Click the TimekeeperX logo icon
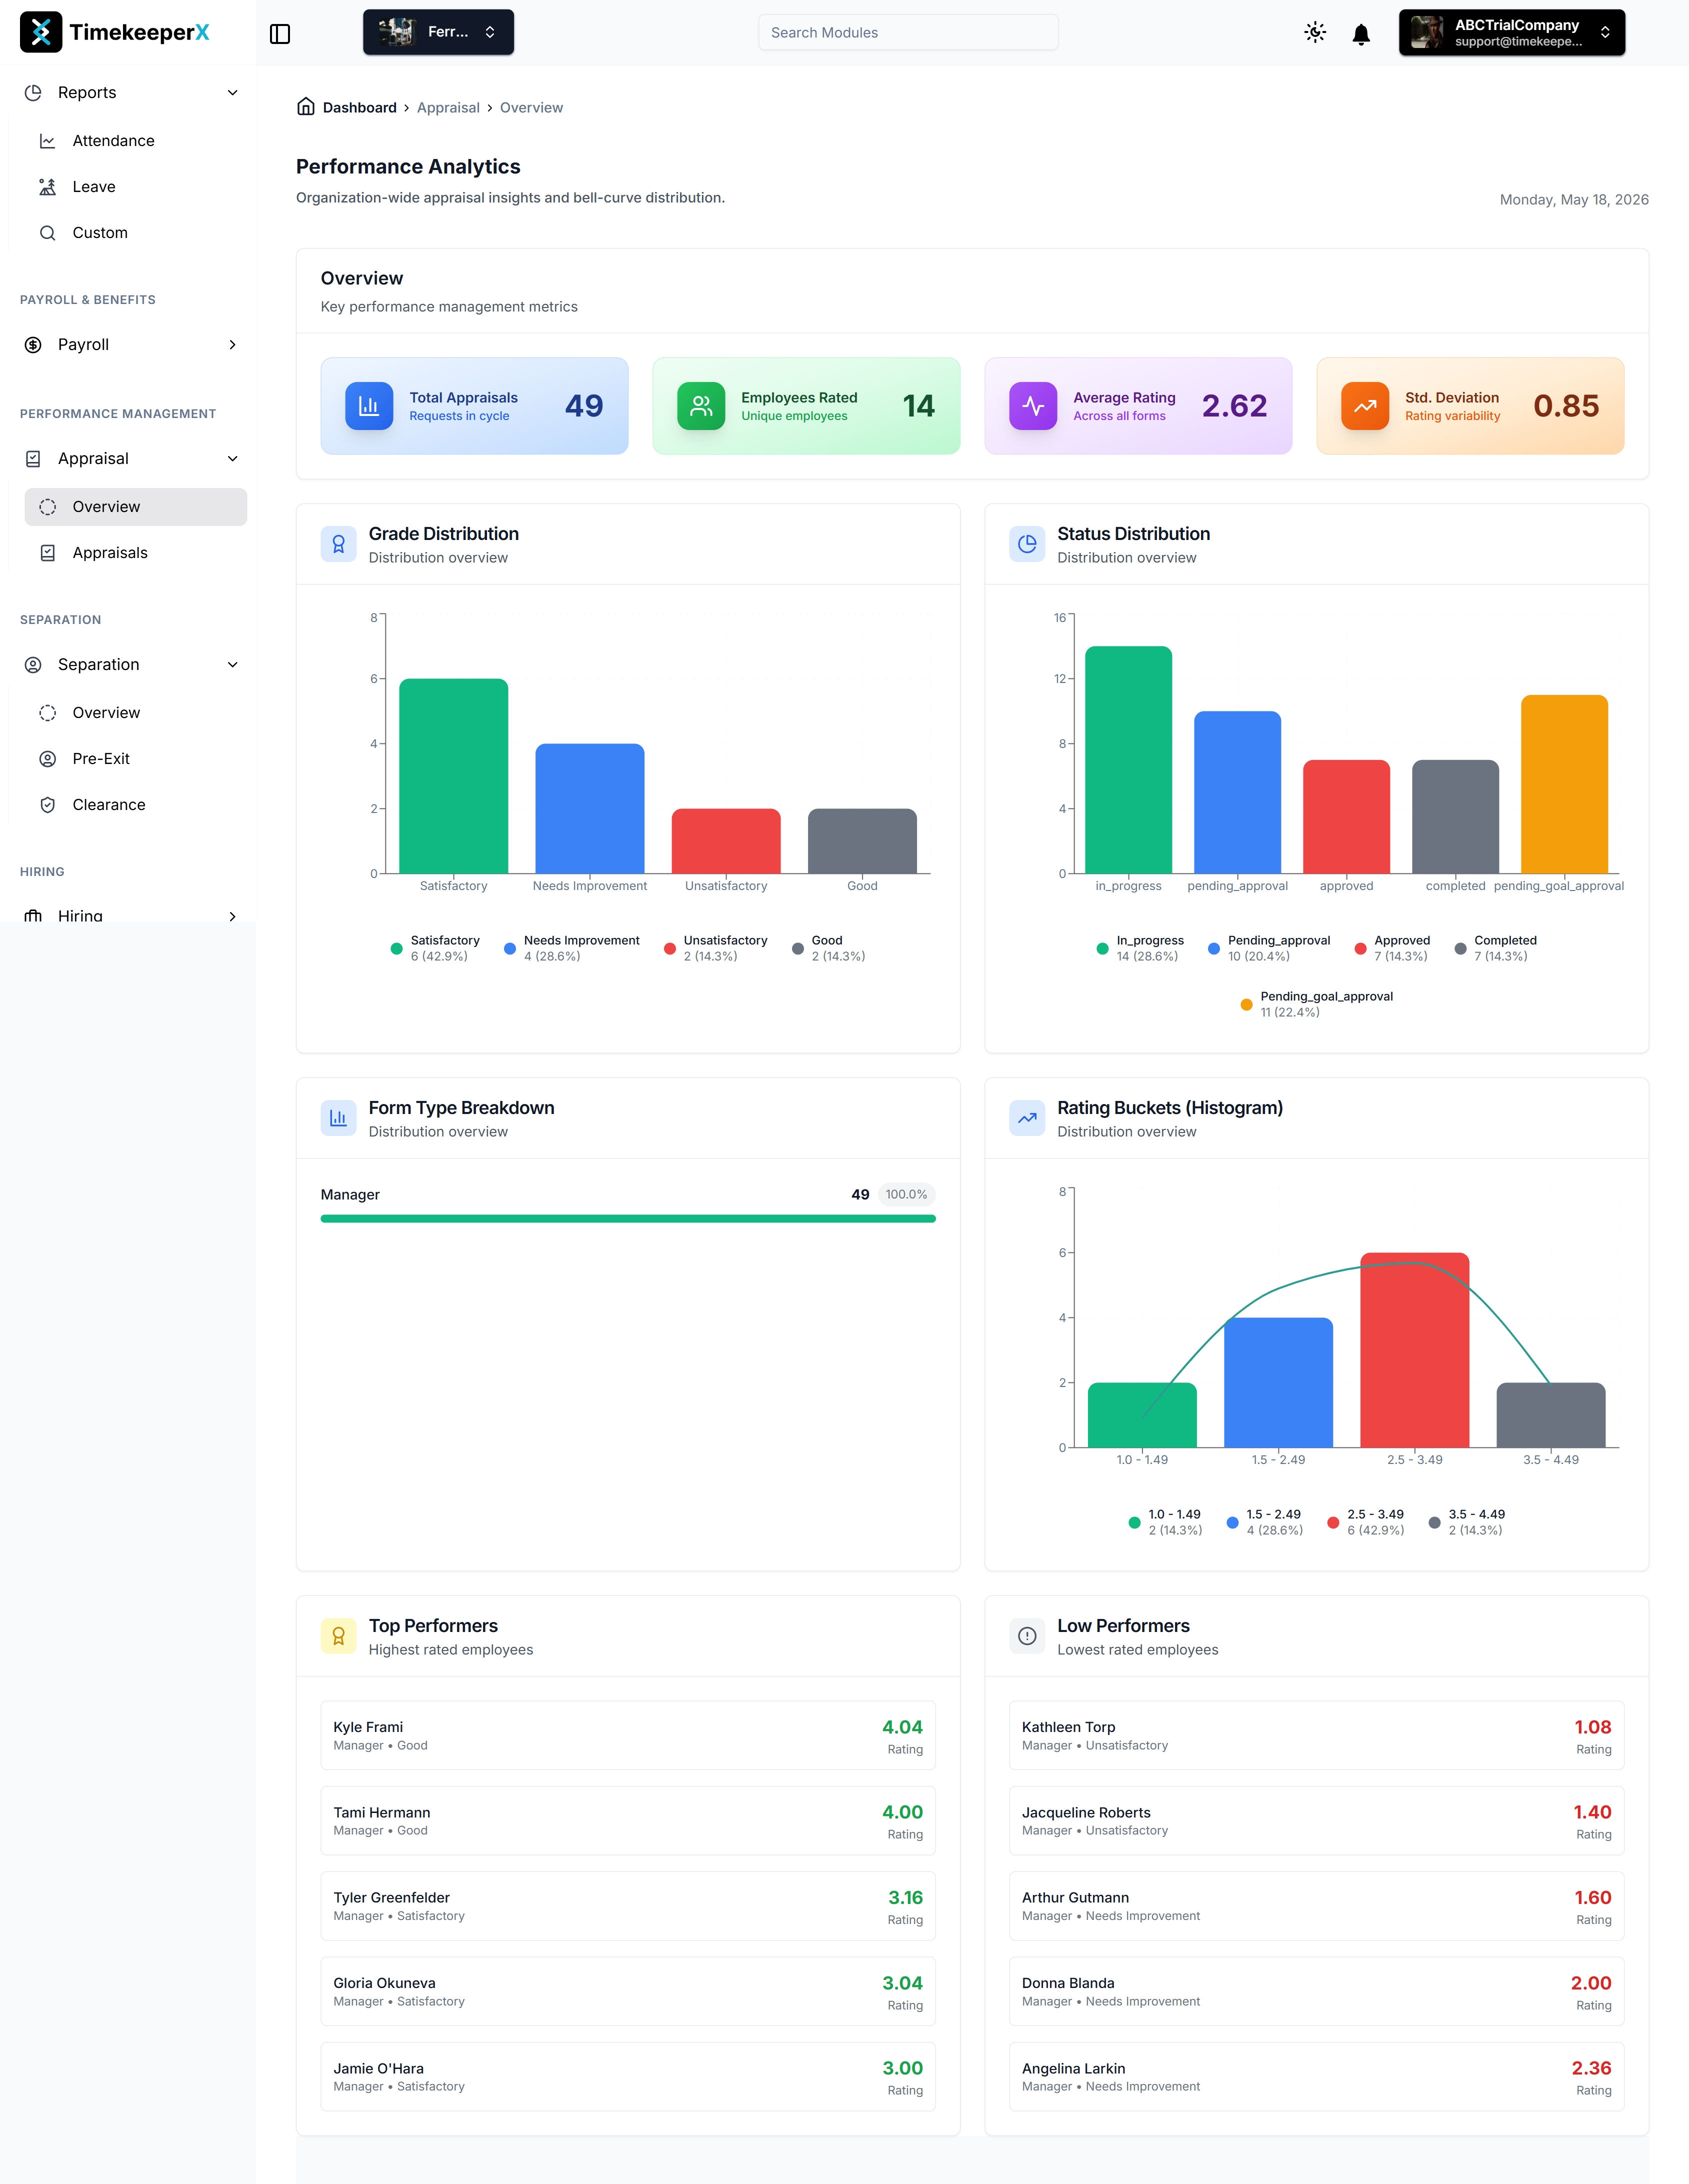The image size is (1689, 2184). click(41, 32)
